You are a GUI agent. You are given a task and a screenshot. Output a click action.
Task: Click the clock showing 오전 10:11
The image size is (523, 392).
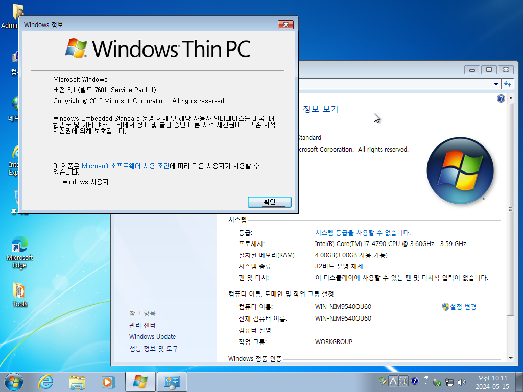coord(492,378)
